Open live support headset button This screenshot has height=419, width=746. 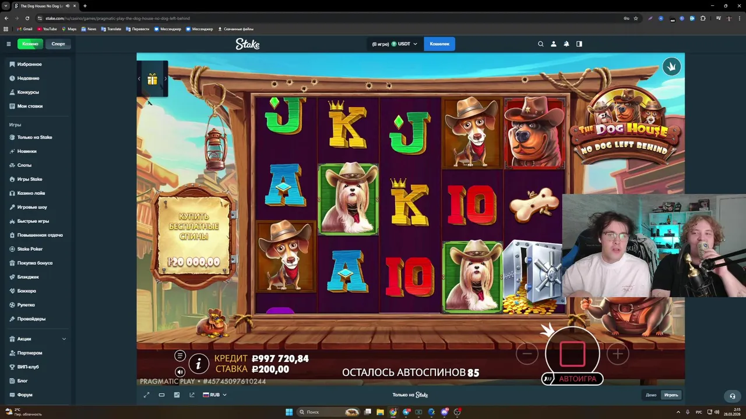coord(733,396)
